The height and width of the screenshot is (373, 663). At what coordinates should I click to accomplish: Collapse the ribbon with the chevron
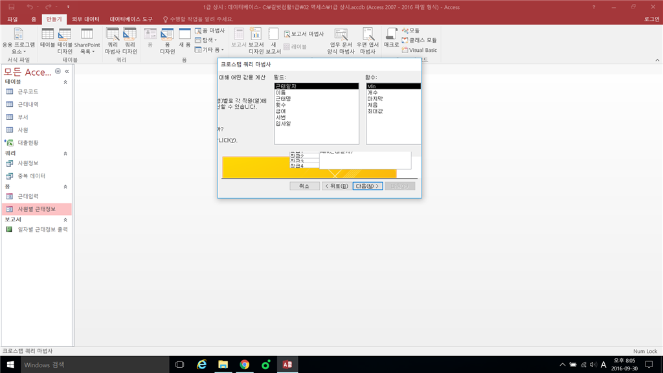coord(657,60)
